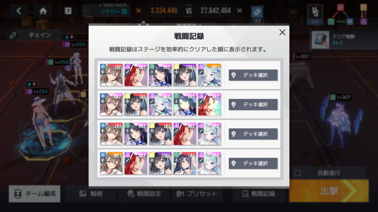Click the MR1 portrait in the fourth row
This screenshot has height=212, width=378.
click(111, 163)
